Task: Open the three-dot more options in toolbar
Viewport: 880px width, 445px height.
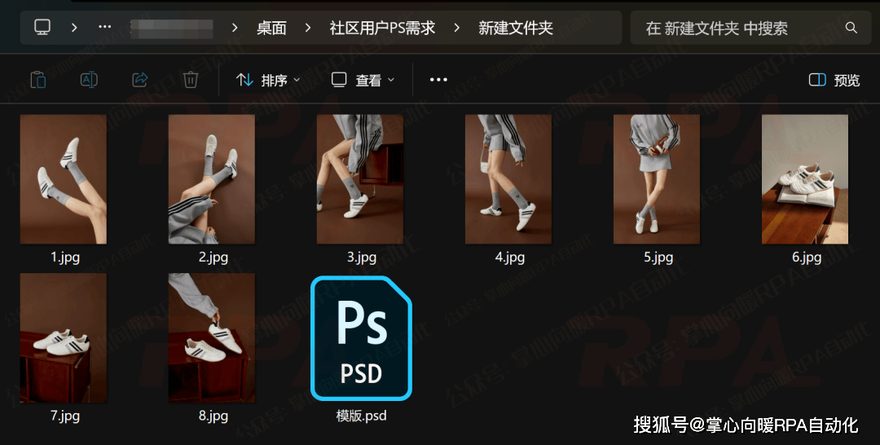Action: coord(438,80)
